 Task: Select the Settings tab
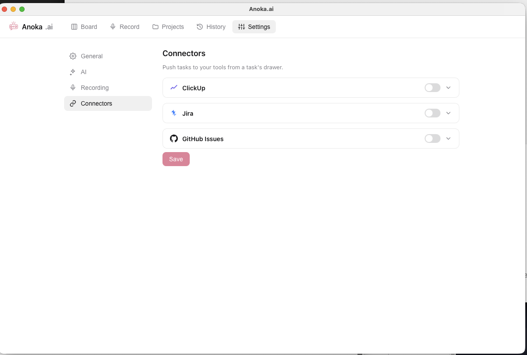pos(254,27)
